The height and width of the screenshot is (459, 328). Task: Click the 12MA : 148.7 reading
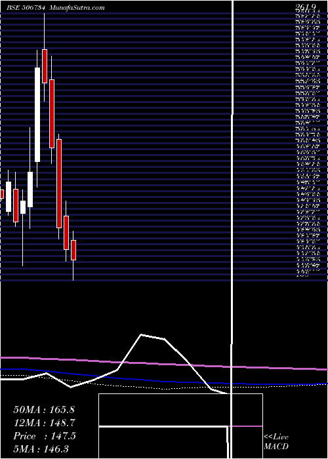pos(44,423)
